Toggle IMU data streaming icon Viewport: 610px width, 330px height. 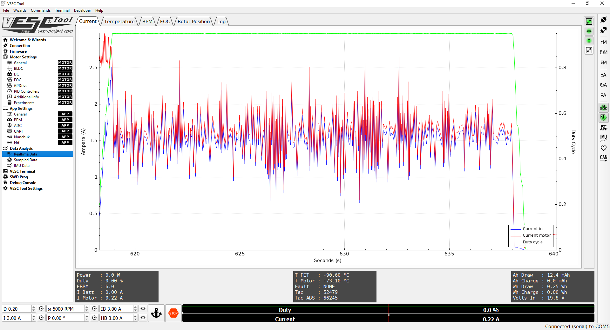(603, 138)
